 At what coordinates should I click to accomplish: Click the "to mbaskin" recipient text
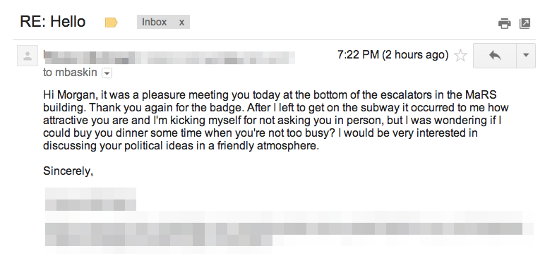tap(70, 73)
